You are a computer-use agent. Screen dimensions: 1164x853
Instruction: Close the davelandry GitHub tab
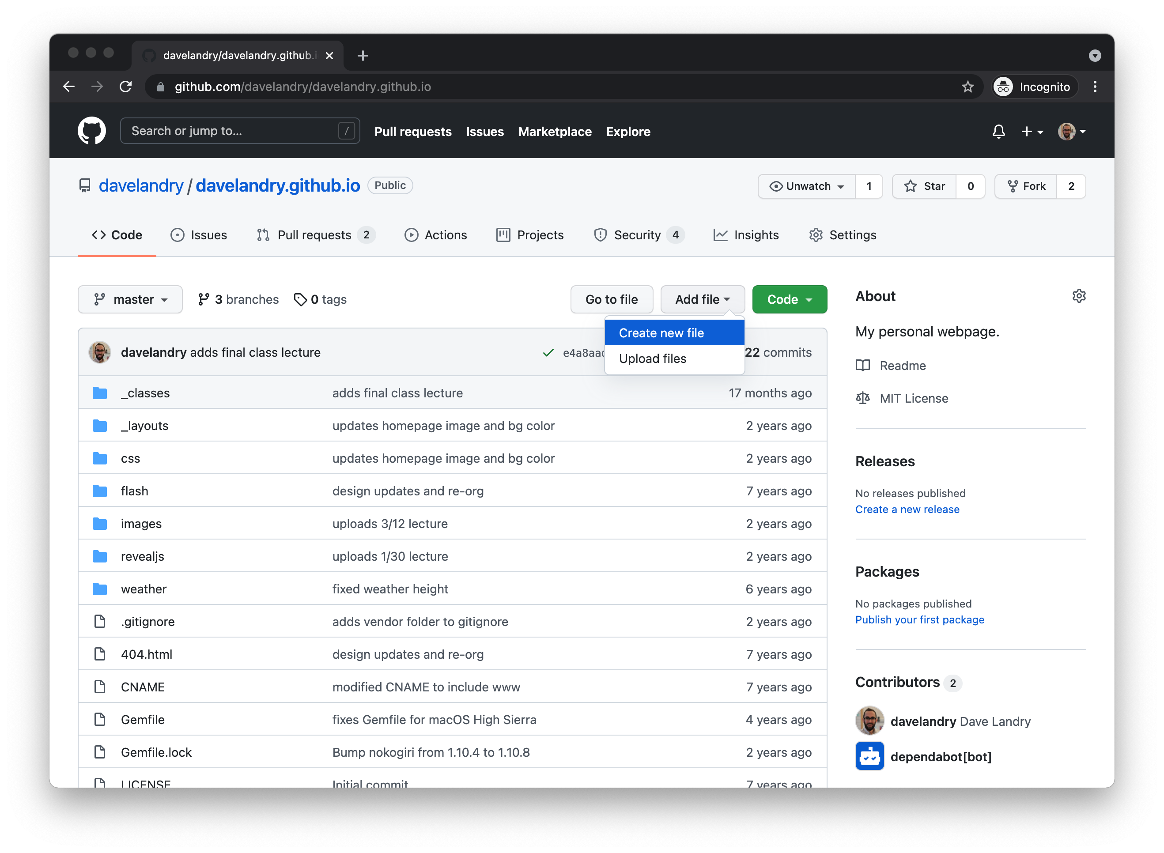(329, 55)
